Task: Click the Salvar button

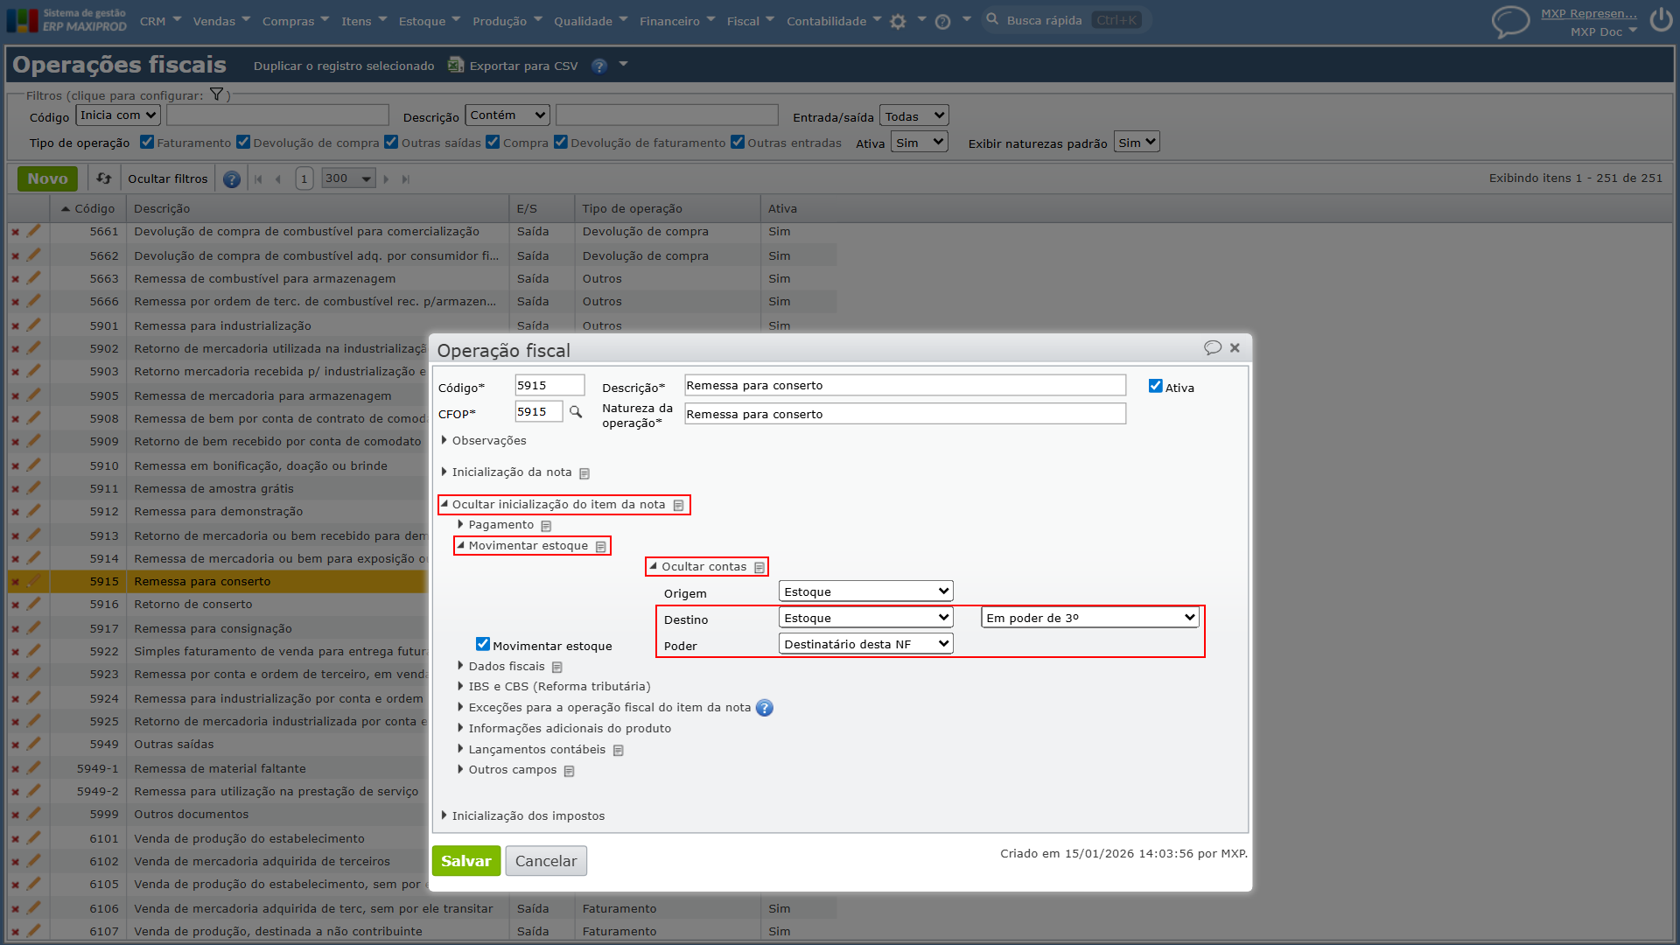Action: [x=466, y=861]
